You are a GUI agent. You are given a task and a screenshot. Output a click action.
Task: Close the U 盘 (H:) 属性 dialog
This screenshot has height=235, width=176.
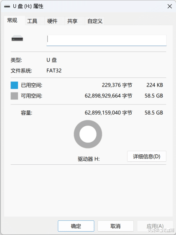170,6
